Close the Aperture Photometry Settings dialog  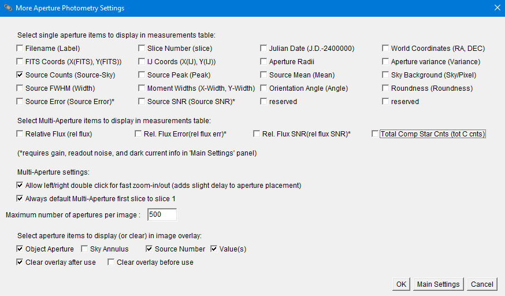click(496, 8)
